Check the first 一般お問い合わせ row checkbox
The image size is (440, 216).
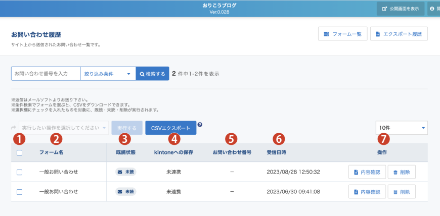click(19, 172)
